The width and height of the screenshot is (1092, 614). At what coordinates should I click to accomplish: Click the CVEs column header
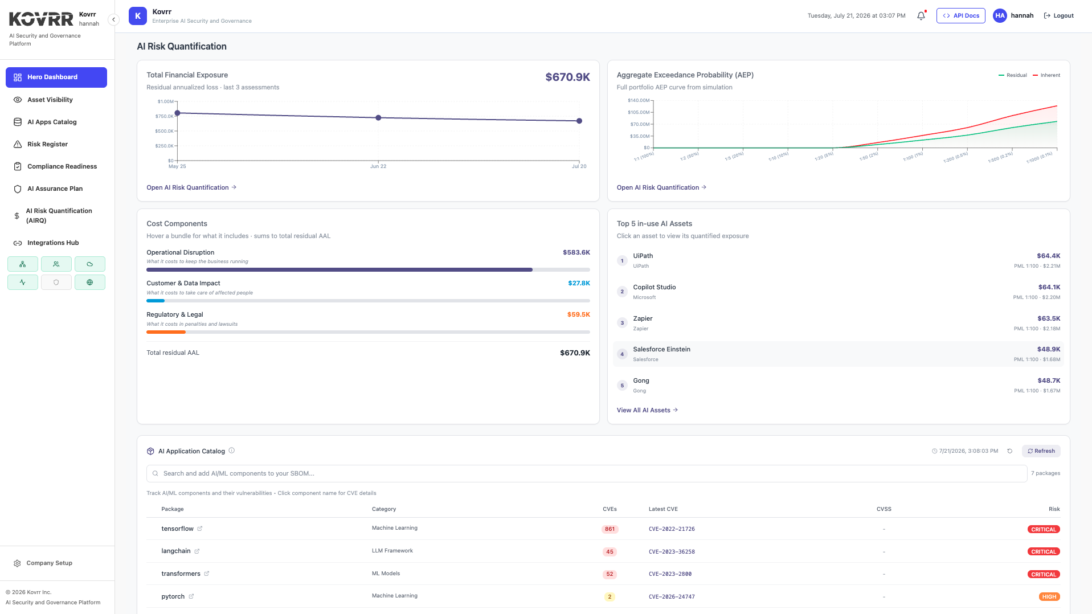coord(610,509)
